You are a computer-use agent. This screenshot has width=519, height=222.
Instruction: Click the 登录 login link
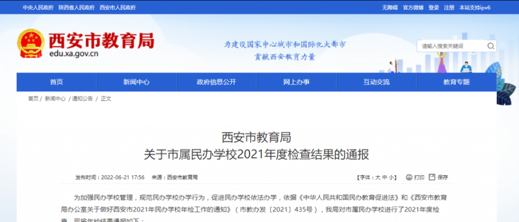tap(433, 8)
